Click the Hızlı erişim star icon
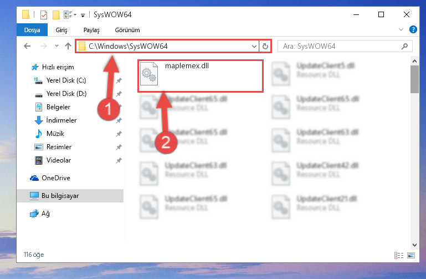The image size is (426, 279). pyautogui.click(x=35, y=67)
